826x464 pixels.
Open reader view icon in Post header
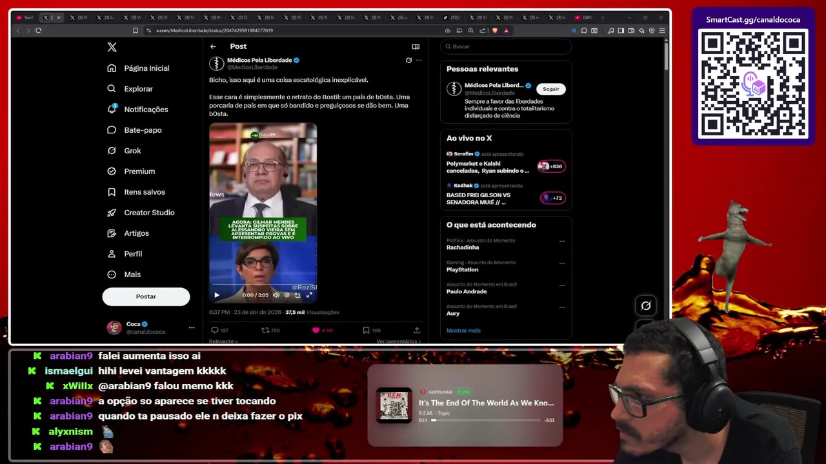416,46
